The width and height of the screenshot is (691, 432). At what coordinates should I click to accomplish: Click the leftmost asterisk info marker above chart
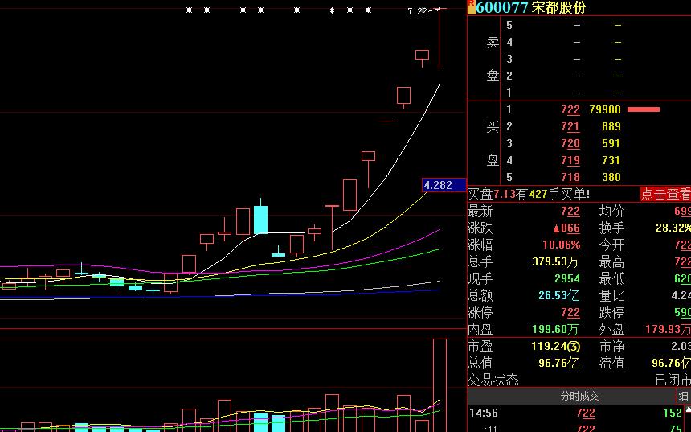point(190,11)
